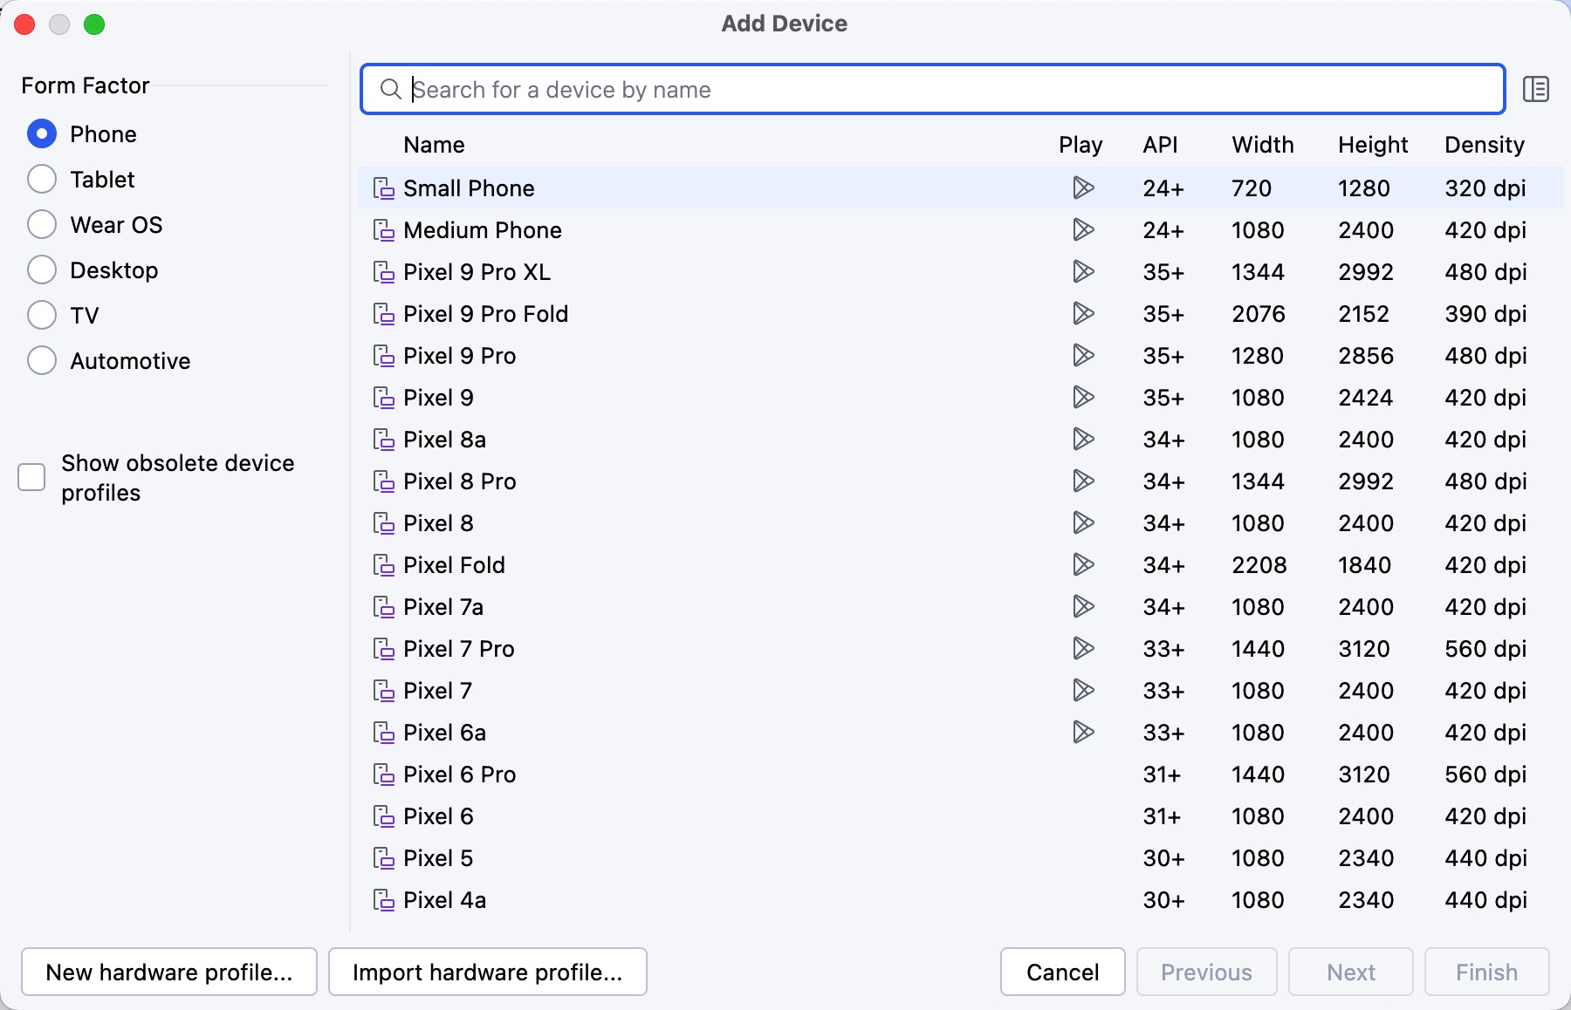Enable Show obsolete device profiles checkbox
Screen dimensions: 1571x1010
(31, 477)
